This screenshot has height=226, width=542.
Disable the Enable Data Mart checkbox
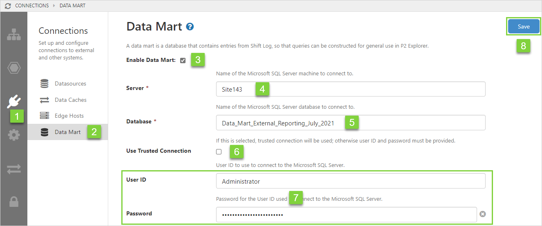coord(183,60)
